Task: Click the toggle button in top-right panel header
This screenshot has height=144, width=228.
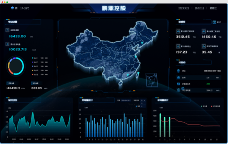Action: pyautogui.click(x=214, y=22)
